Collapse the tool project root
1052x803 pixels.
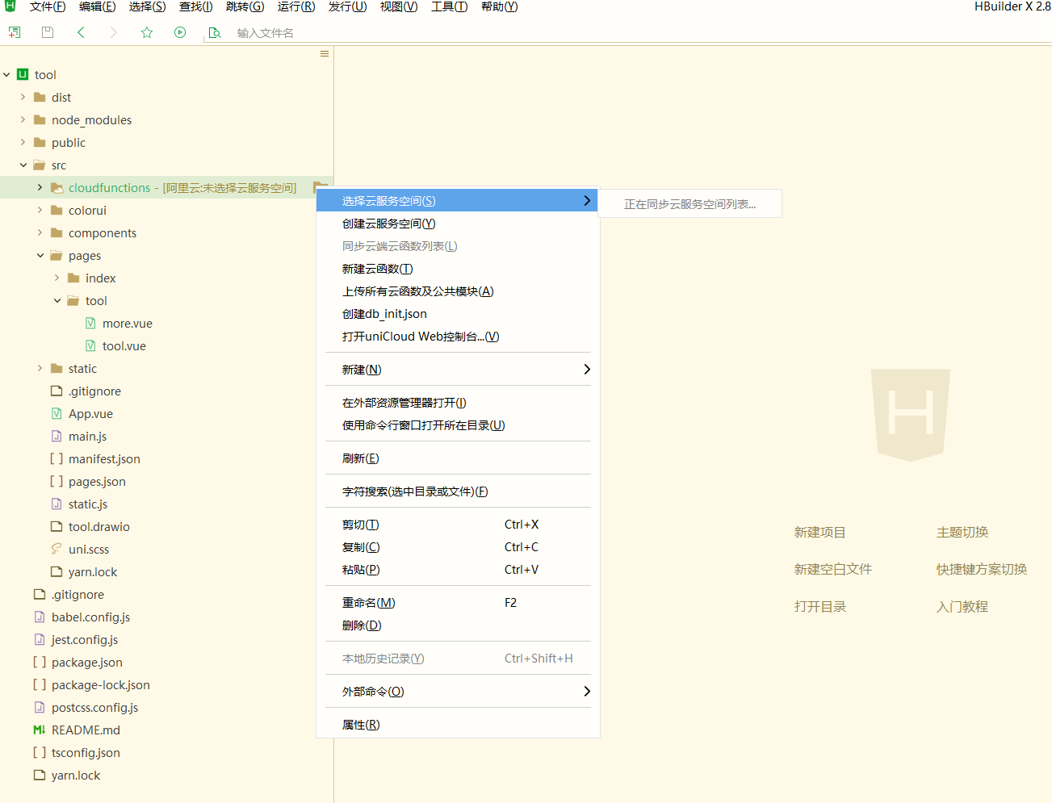click(x=6, y=74)
